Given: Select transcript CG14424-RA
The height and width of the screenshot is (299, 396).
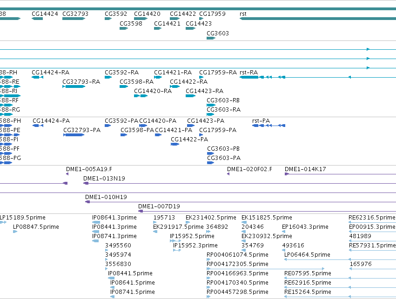Looking at the screenshot, I should tap(51, 73).
